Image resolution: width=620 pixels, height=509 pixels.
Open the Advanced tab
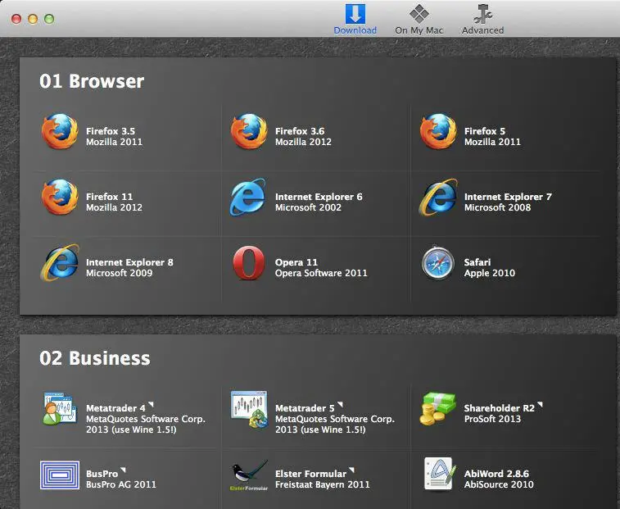(x=482, y=20)
